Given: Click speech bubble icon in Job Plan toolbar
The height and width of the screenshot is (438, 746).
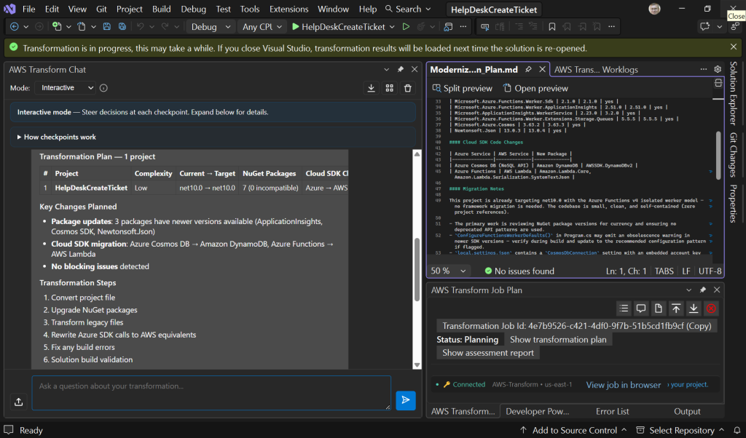Looking at the screenshot, I should point(641,308).
